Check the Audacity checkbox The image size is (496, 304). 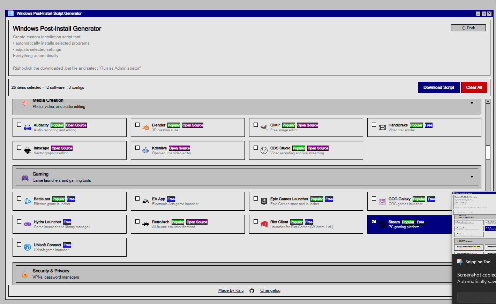pos(19,125)
